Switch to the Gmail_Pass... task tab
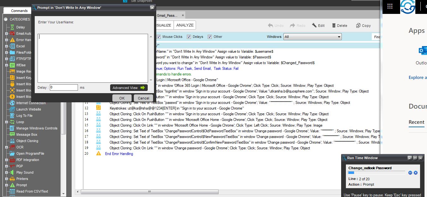This screenshot has width=427, height=197. [167, 15]
